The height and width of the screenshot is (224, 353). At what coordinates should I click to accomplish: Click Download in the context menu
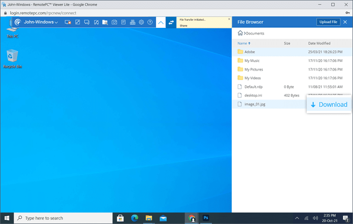pos(329,105)
